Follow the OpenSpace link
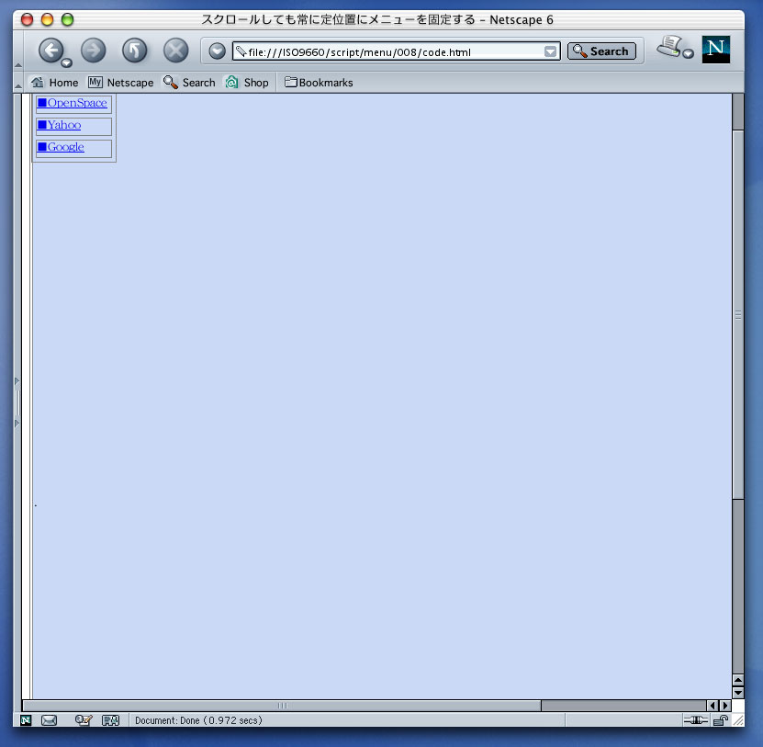Viewport: 763px width, 747px height. [x=73, y=103]
